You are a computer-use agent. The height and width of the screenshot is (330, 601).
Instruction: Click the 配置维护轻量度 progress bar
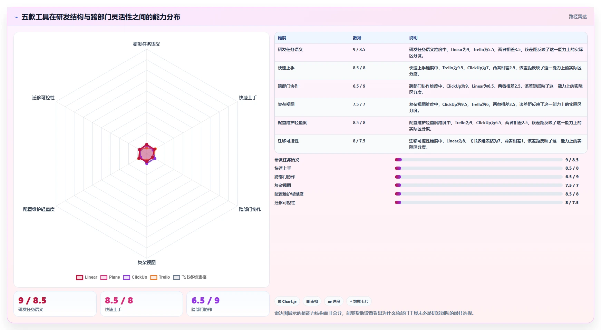(478, 194)
